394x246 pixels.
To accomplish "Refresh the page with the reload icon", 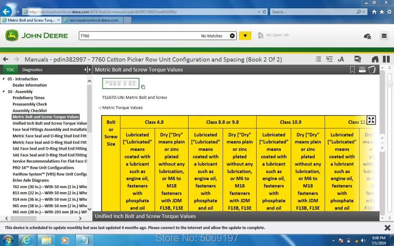I will 264,12.
